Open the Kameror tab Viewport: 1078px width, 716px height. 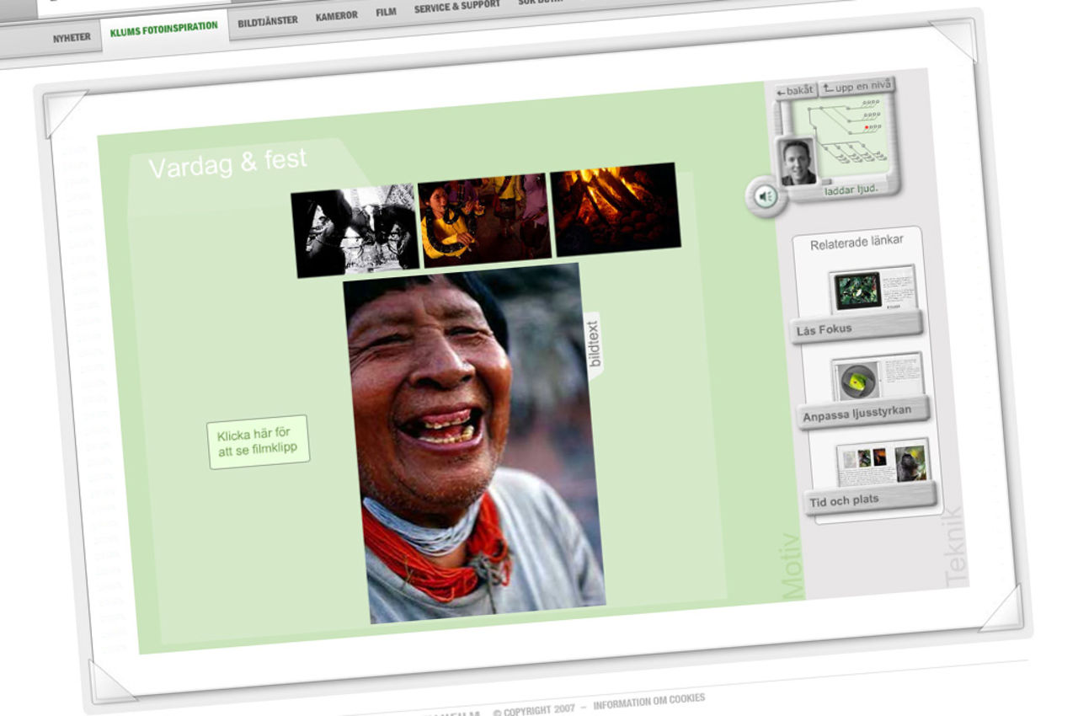point(337,16)
